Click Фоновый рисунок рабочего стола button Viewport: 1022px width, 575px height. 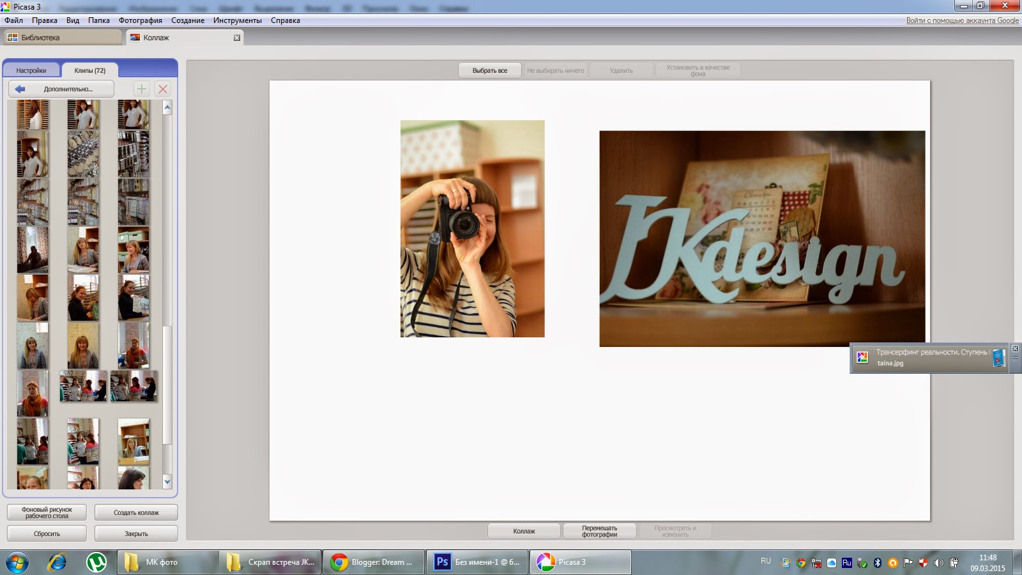[47, 512]
